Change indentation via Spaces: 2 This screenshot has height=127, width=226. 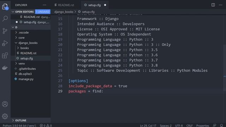point(166,126)
